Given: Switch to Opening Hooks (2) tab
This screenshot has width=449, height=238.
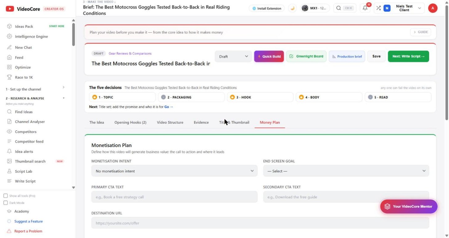Looking at the screenshot, I should (130, 122).
